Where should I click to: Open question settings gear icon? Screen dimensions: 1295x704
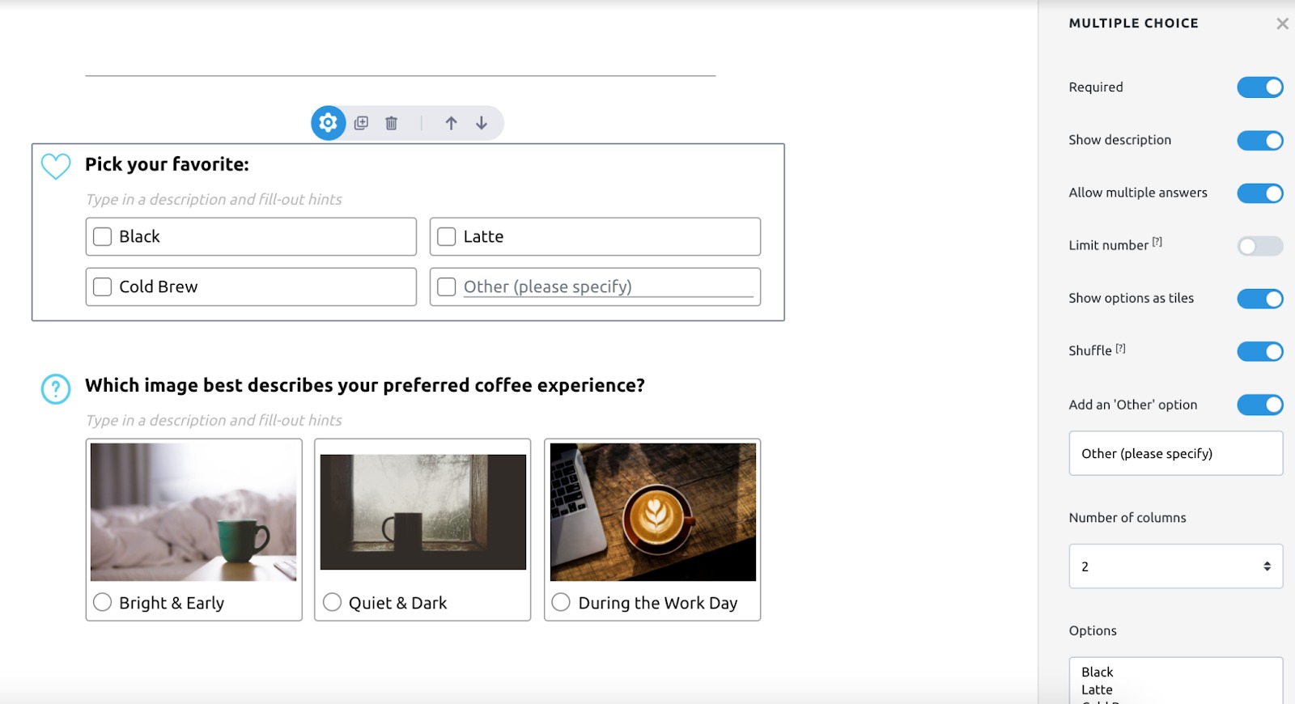click(x=328, y=123)
